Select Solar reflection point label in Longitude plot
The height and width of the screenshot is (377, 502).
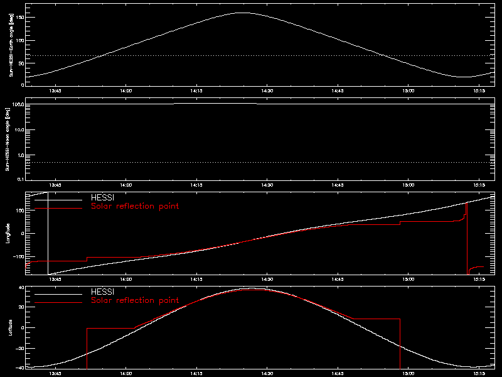(x=135, y=206)
